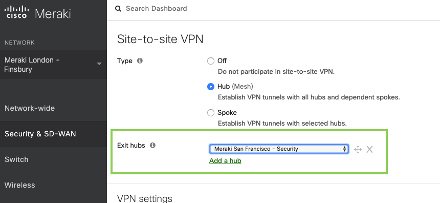
Task: Click 'Establish VPN tunnels with selected hubs.' text
Action: pyautogui.click(x=282, y=123)
